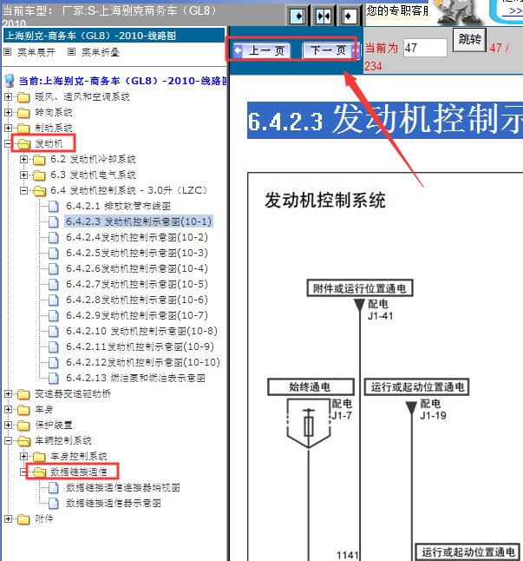This screenshot has height=561, width=523.
Task: Go to previous page with 上一页
Action: pos(262,50)
